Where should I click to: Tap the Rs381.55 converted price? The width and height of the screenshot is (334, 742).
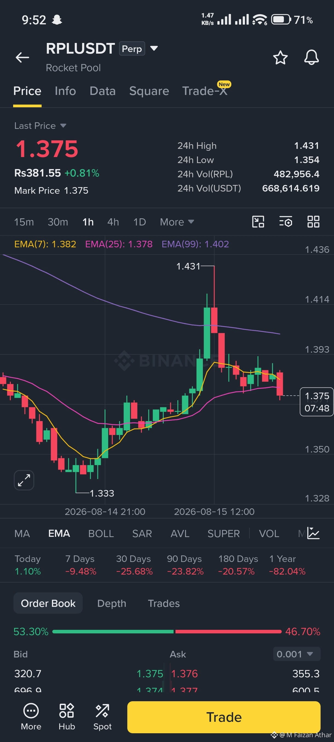tap(38, 173)
